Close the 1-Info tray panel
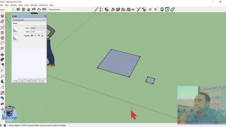Screen dimensions: 226x127 click(x=46, y=16)
